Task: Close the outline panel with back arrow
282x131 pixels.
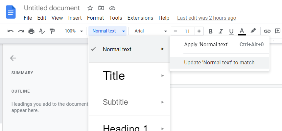Action: coord(13,58)
